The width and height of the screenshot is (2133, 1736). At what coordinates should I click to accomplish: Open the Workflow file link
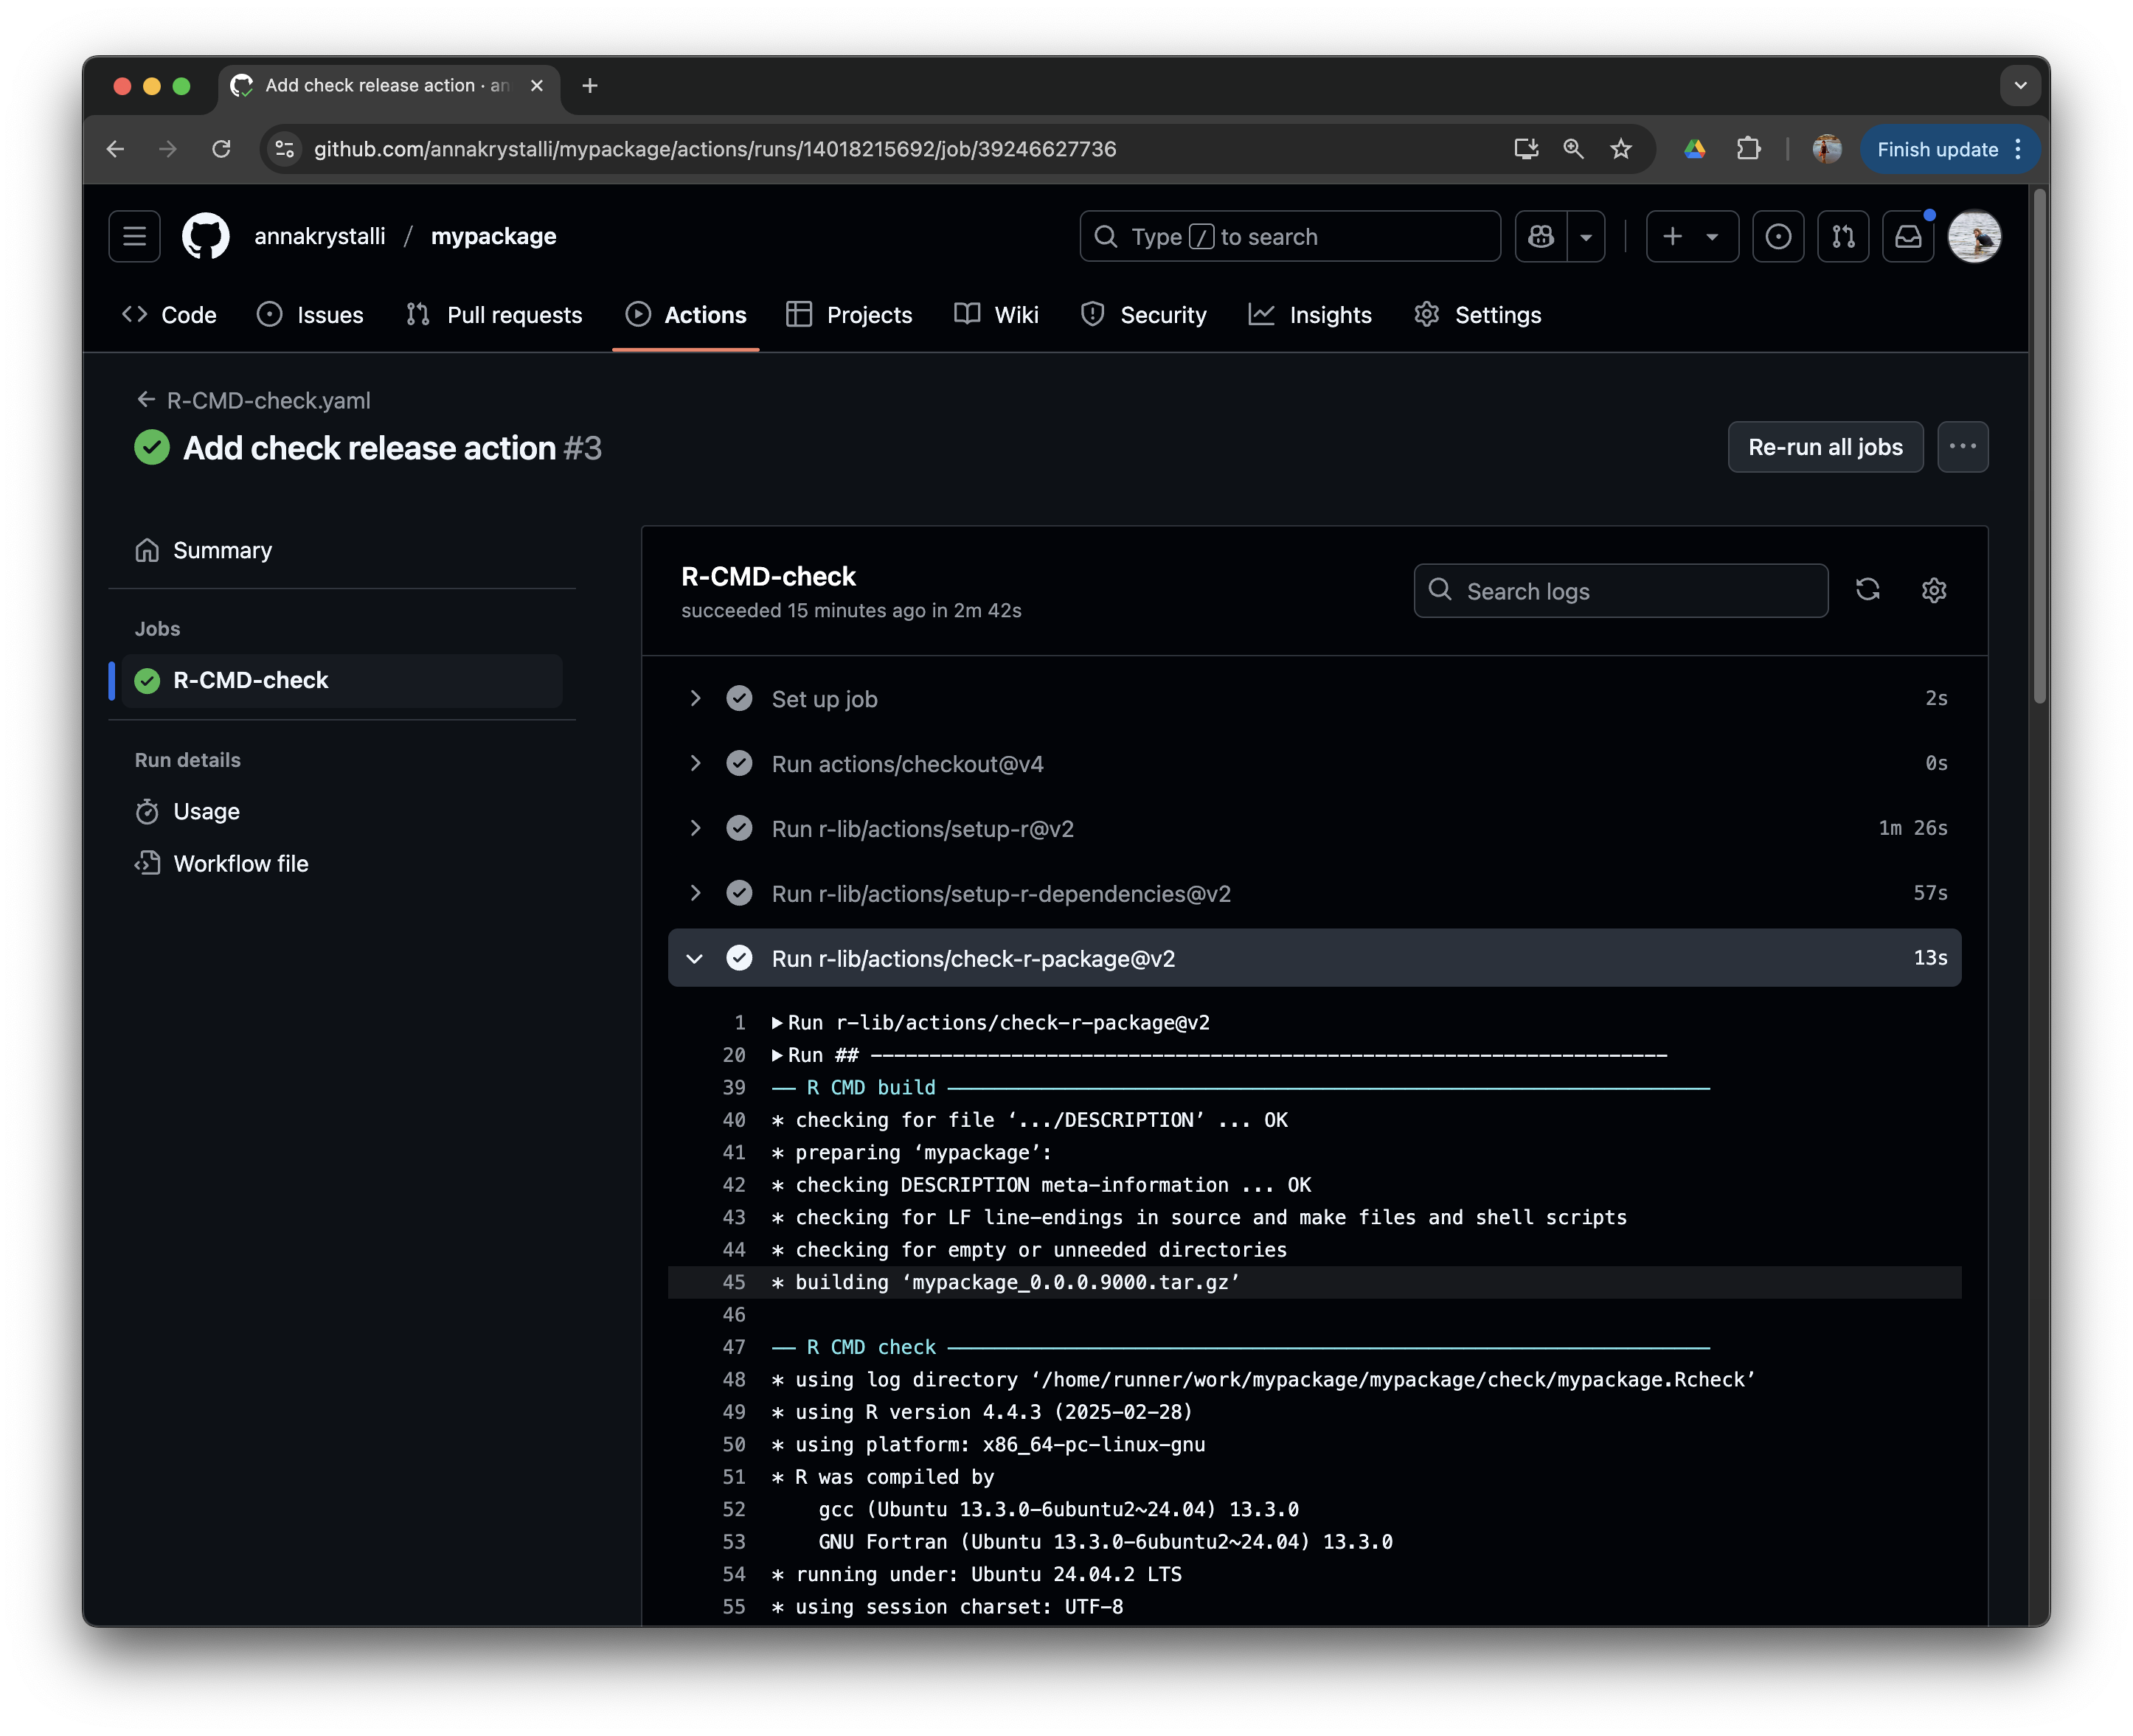(x=341, y=863)
